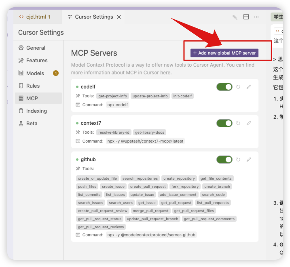Click the 'npx codelf' command text

118,105
